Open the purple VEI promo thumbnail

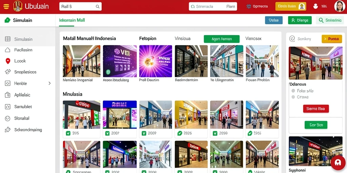120,61
